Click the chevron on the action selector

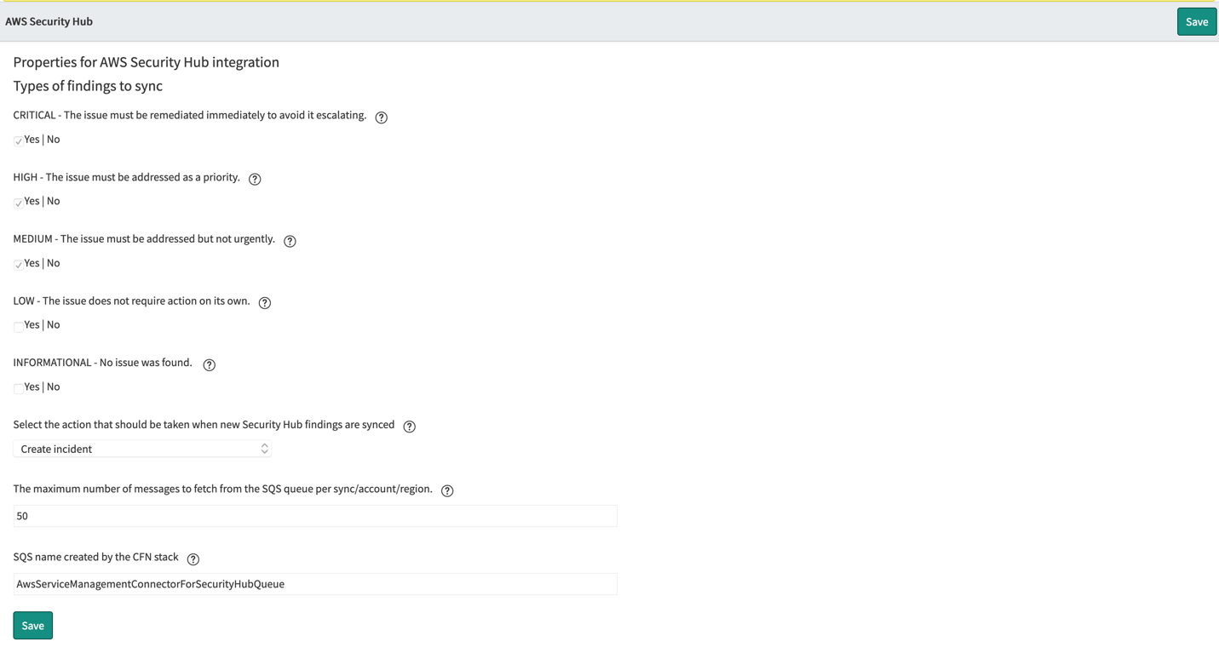click(264, 449)
